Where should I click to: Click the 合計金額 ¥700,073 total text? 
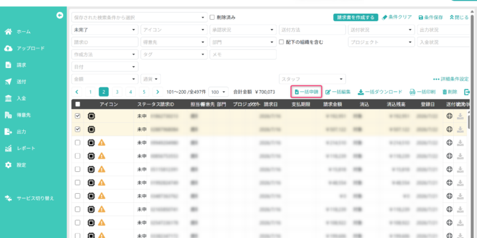[254, 92]
